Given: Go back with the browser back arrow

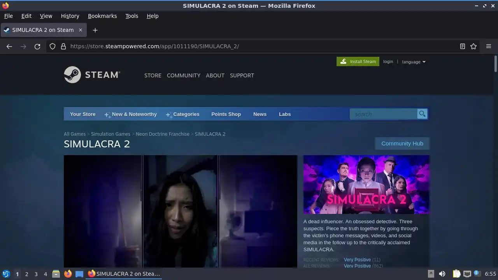Looking at the screenshot, I should pos(9,46).
